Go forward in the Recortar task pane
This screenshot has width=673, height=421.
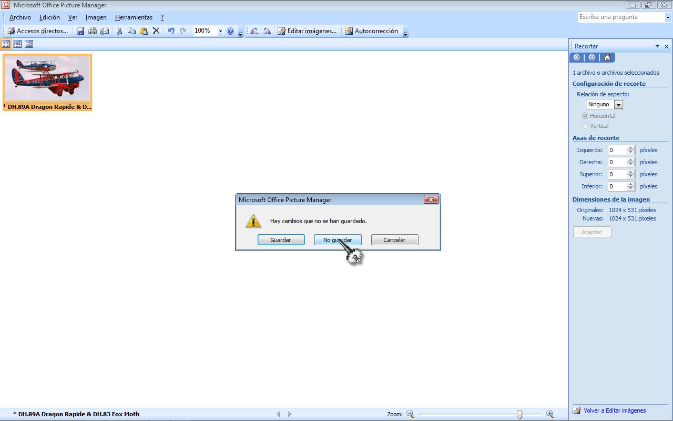592,57
